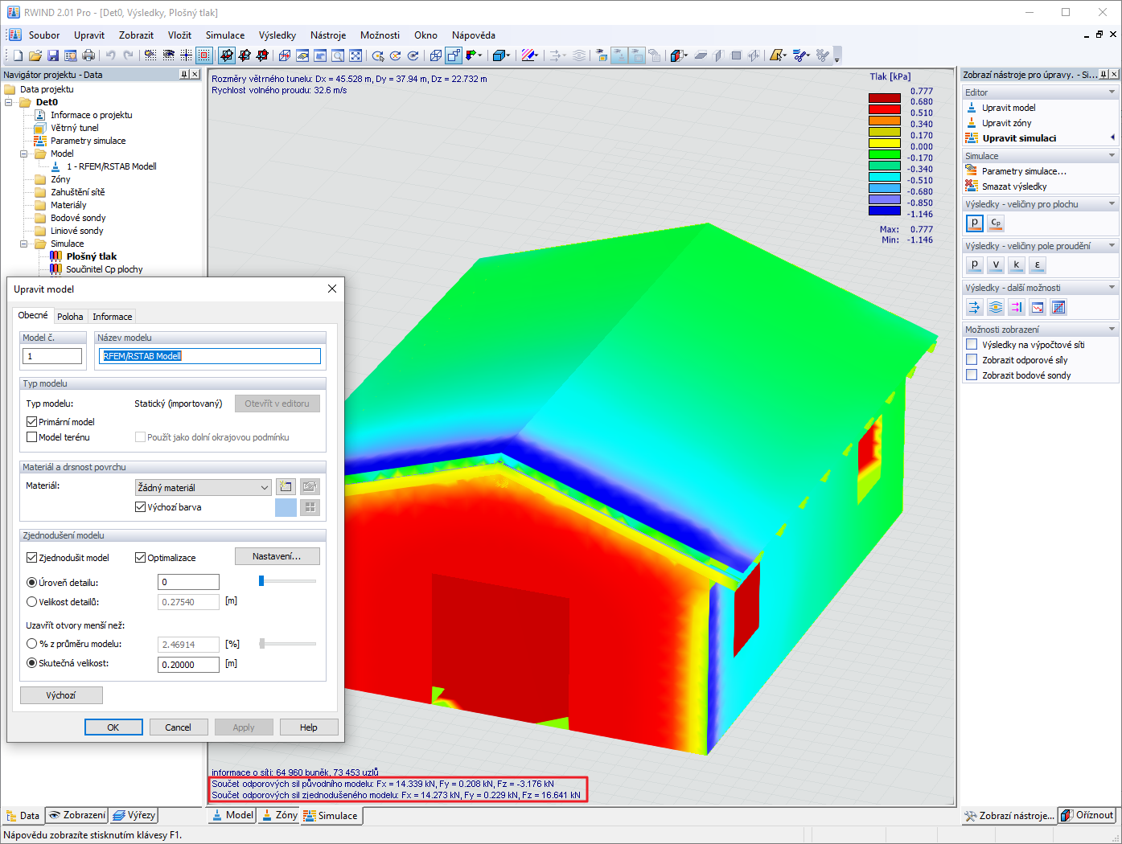This screenshot has height=844, width=1122.
Task: Switch to the Zóny bottom tab
Action: [279, 815]
